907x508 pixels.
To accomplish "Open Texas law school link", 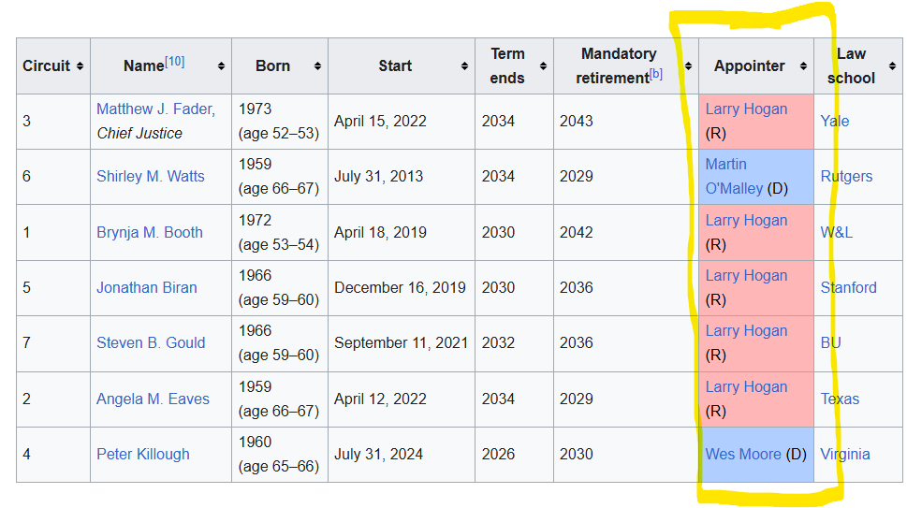I will [x=840, y=399].
